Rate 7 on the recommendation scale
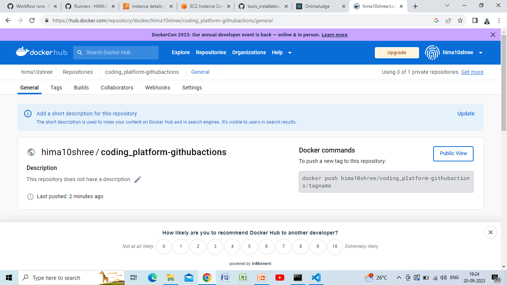 pyautogui.click(x=284, y=246)
